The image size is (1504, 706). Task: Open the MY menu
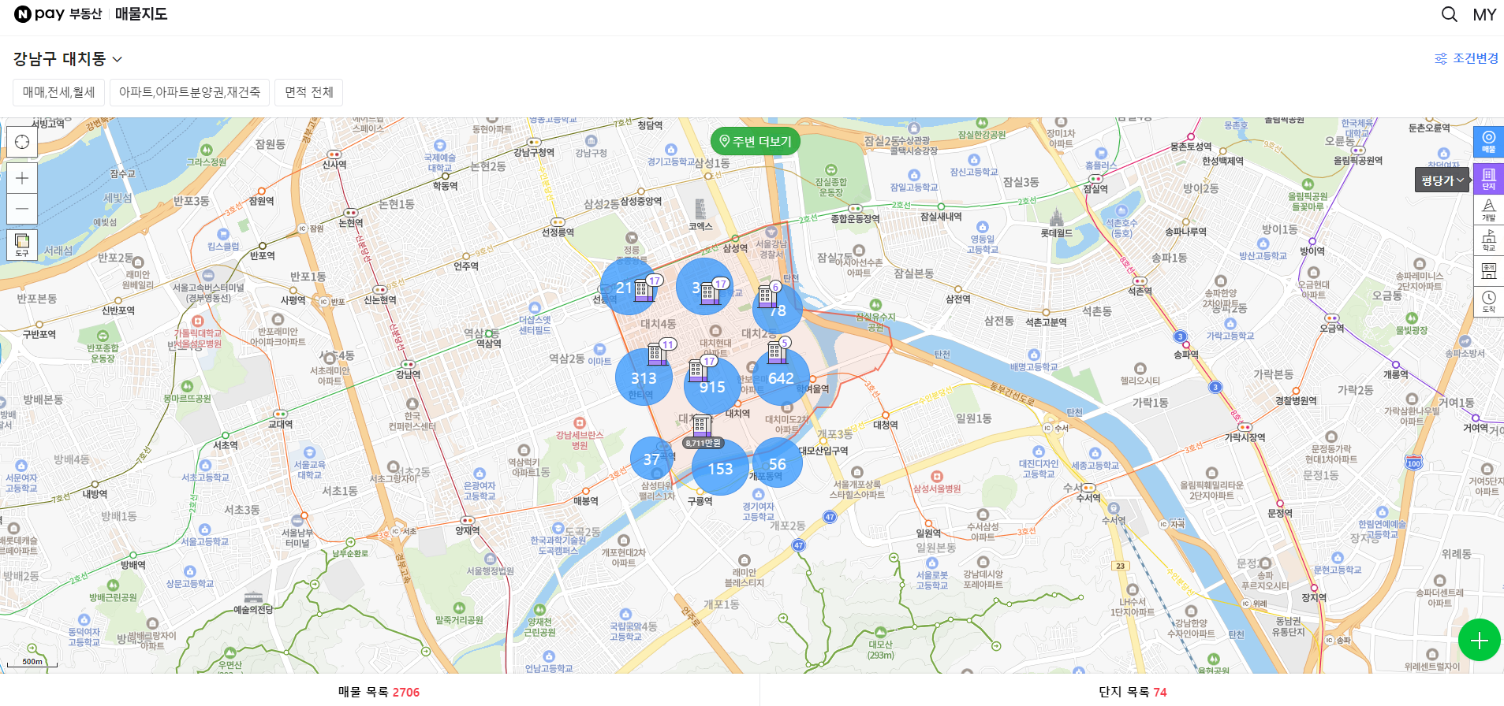pos(1484,14)
